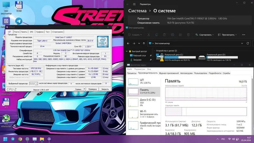Screen dimensions: 254x143
Task: Open the MSI Afterburner desktop icon
Action: click(6, 121)
